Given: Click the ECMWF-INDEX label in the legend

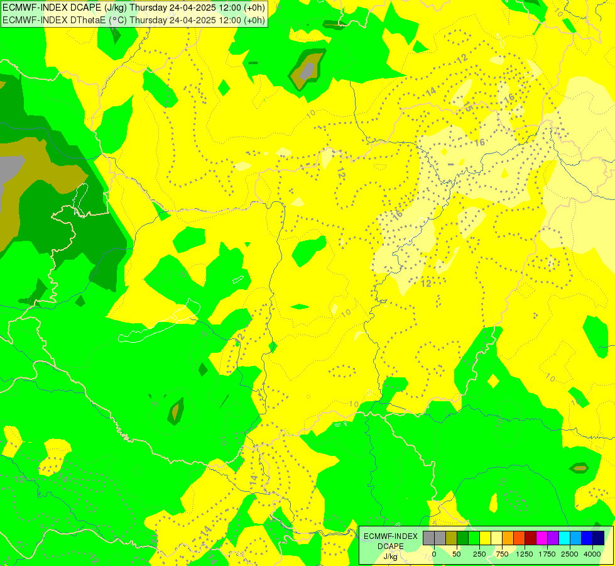Looking at the screenshot, I should [x=391, y=536].
